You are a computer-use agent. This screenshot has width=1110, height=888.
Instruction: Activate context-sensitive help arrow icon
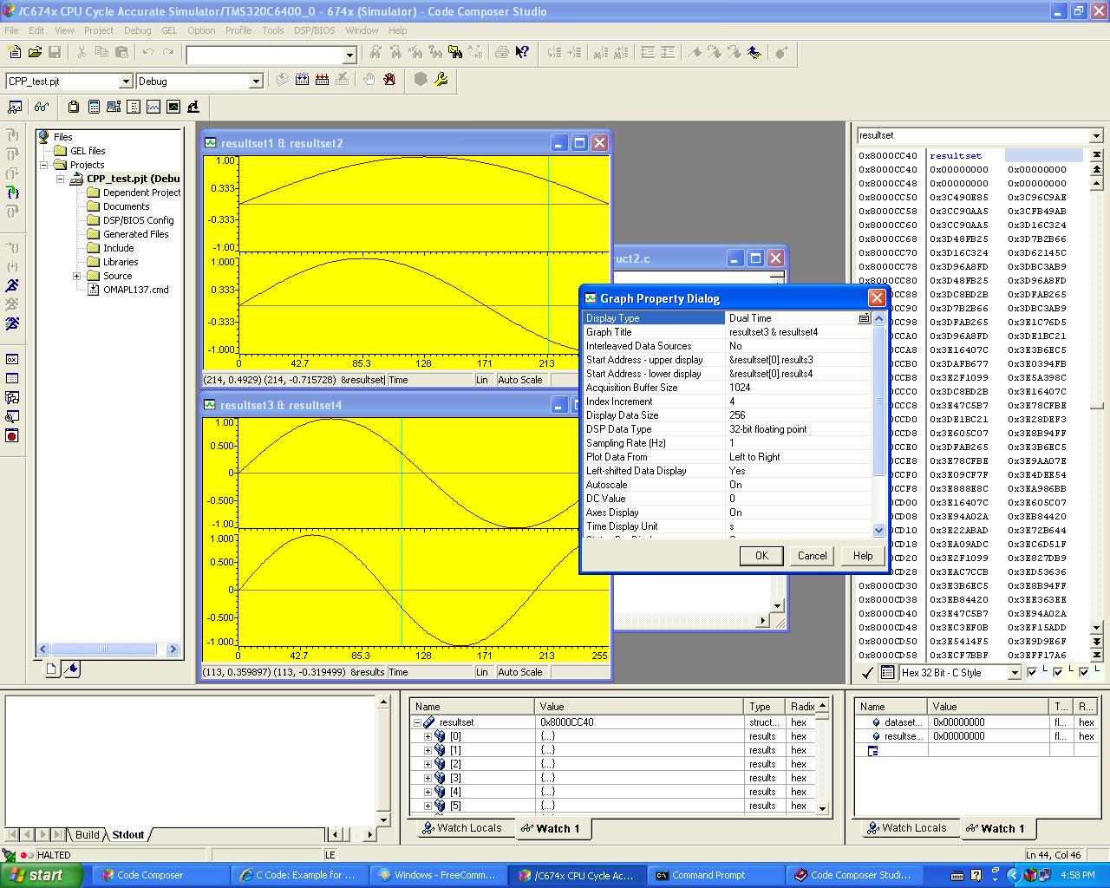[520, 53]
